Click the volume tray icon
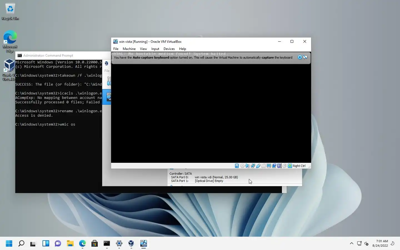This screenshot has height=250, width=400. 366,244
